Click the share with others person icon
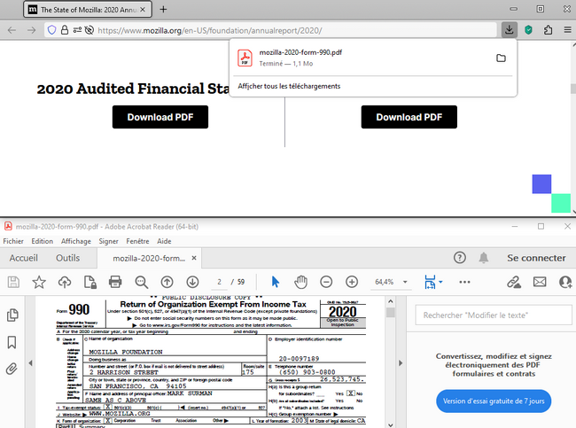The width and height of the screenshot is (576, 428). [x=565, y=282]
